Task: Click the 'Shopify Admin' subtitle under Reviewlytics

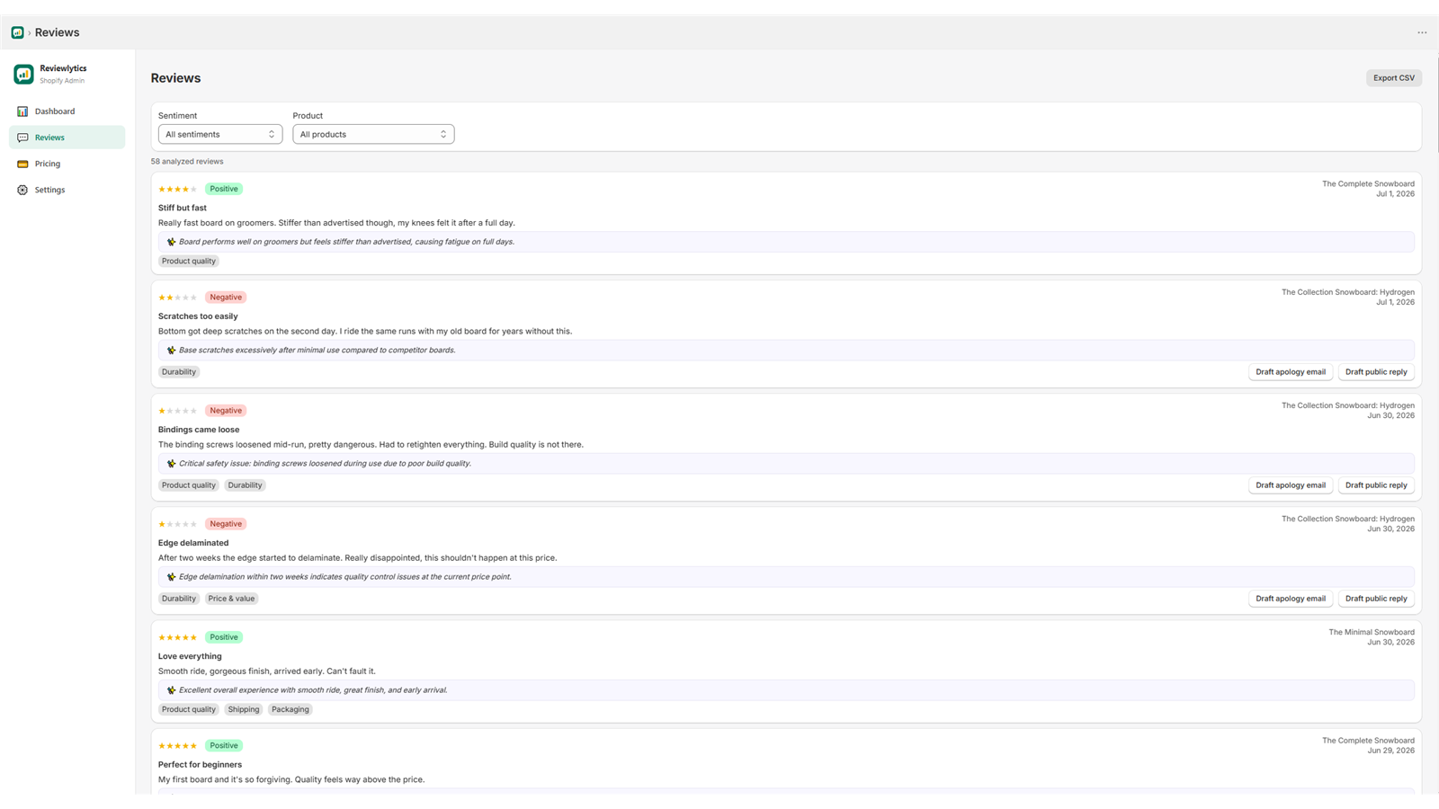Action: click(x=62, y=81)
